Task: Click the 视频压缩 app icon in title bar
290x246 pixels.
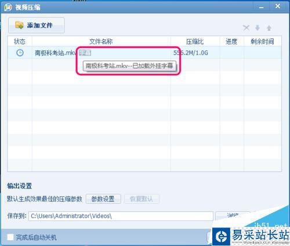Action: point(8,7)
